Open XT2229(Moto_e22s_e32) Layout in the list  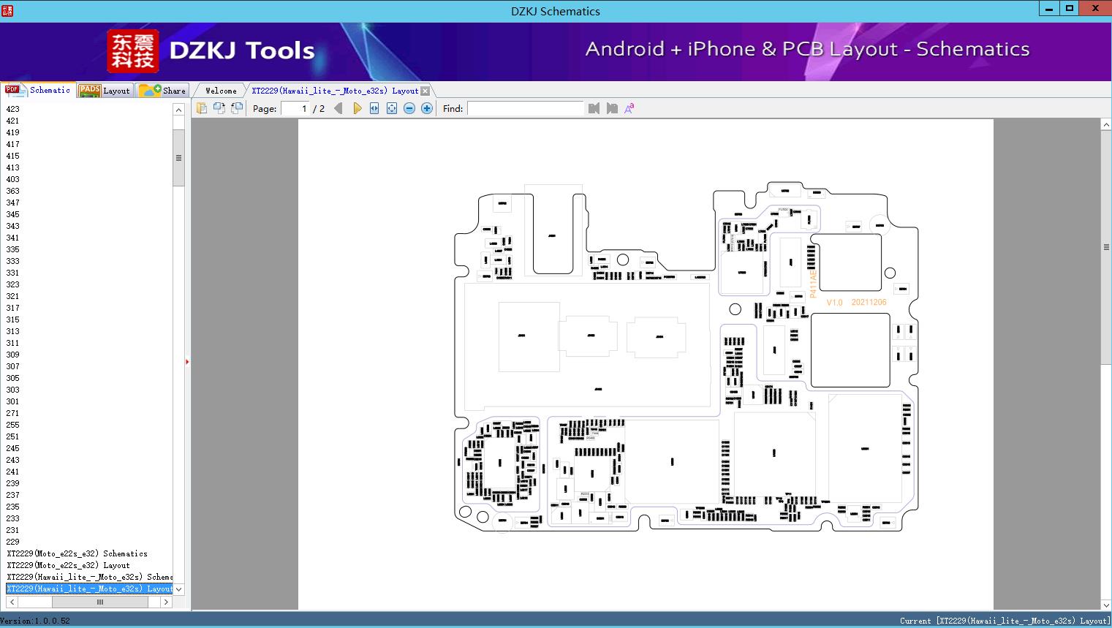point(68,565)
